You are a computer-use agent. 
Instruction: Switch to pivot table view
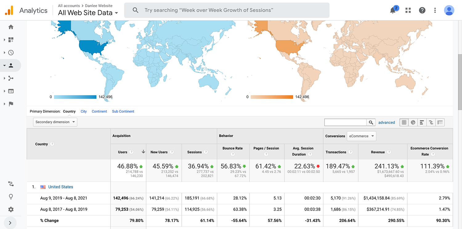point(440,123)
